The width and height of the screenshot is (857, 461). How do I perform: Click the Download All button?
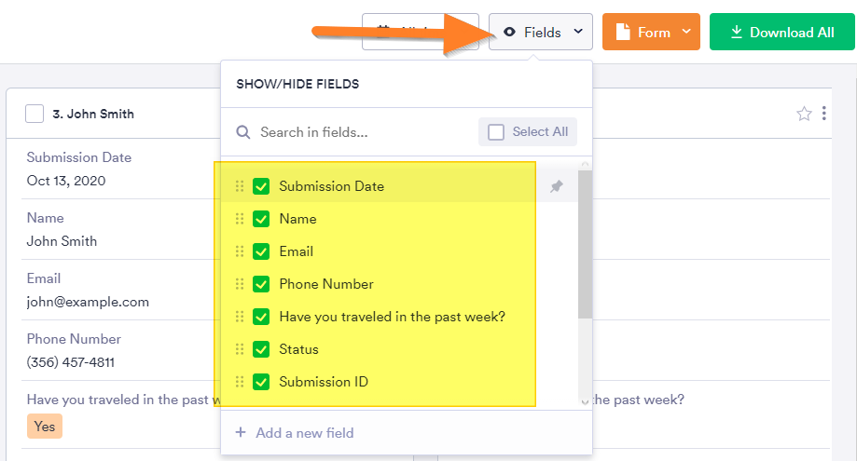(x=781, y=33)
